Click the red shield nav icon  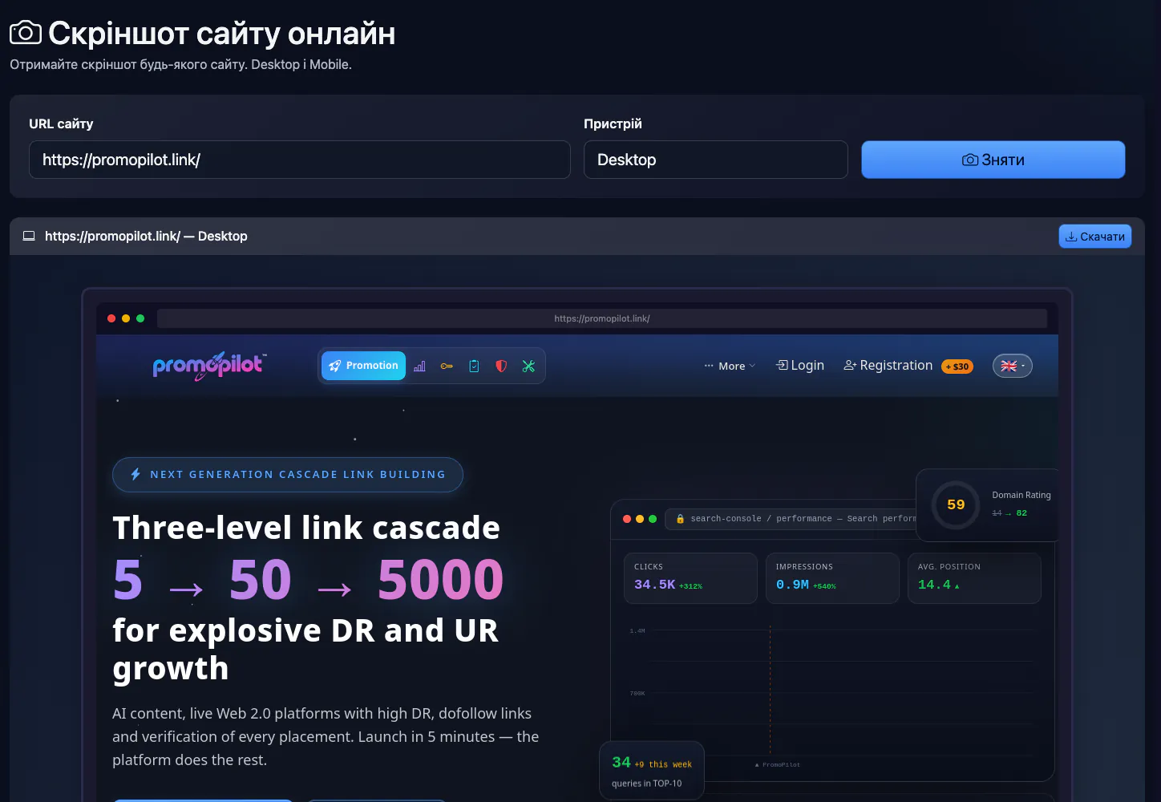501,366
